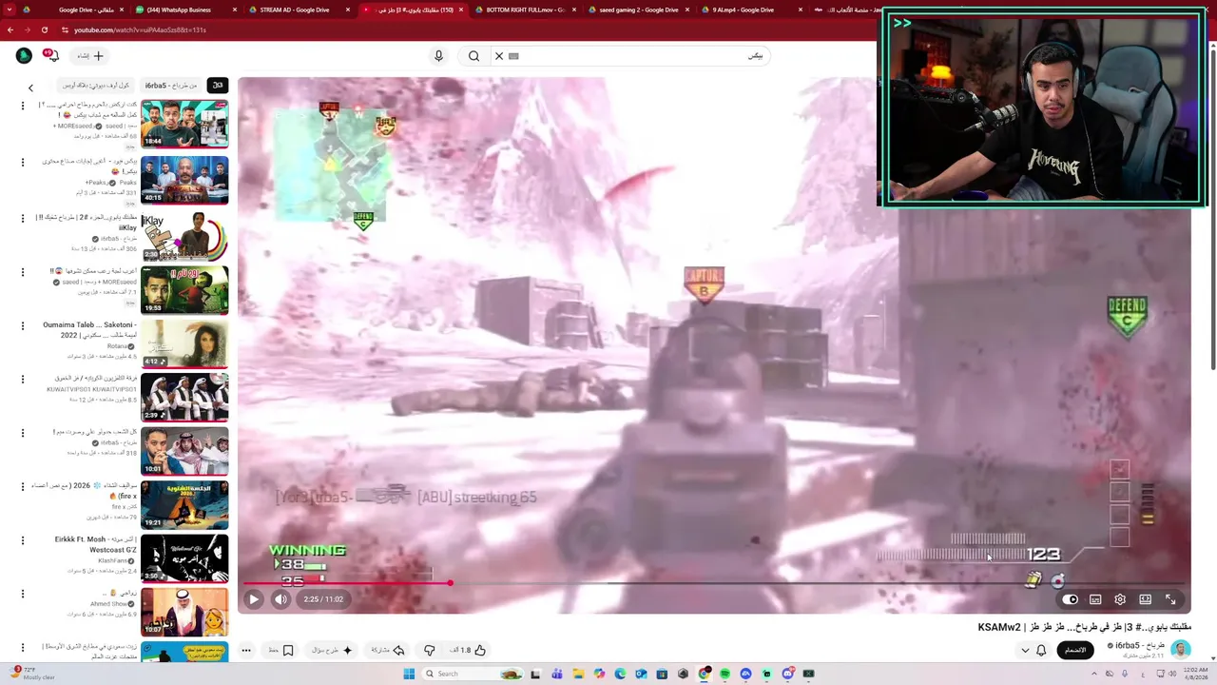1217x685 pixels.
Task: Open the fire x 19:21 suggested video
Action: [x=184, y=505]
